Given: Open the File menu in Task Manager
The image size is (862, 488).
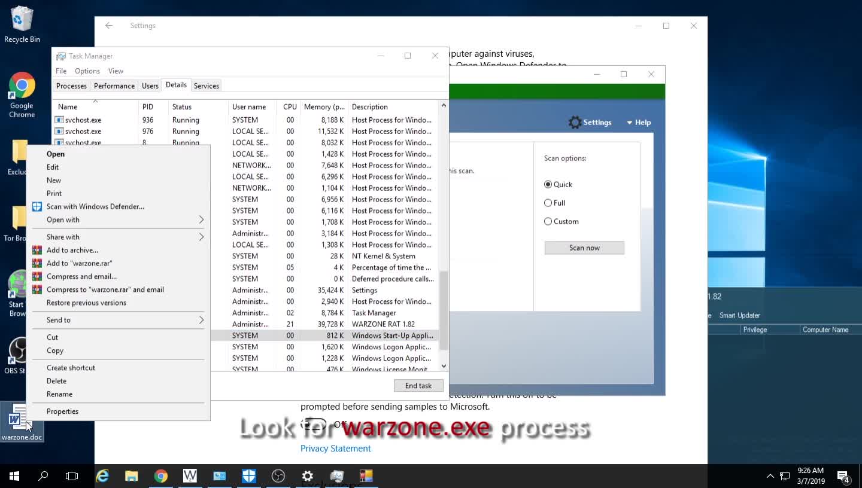Looking at the screenshot, I should pyautogui.click(x=61, y=71).
